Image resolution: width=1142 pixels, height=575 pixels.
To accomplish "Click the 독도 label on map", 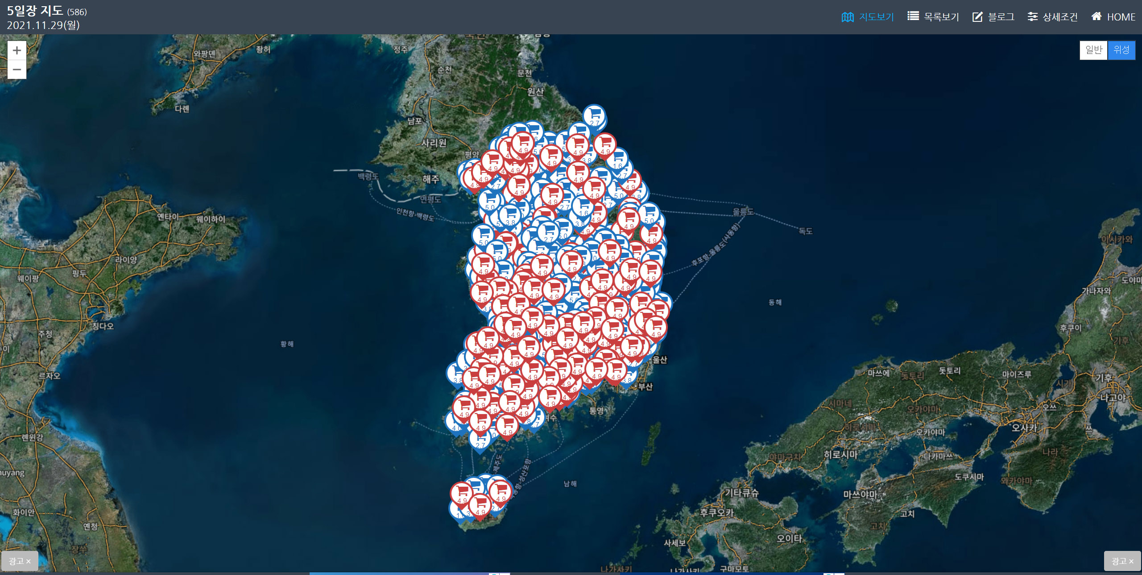I will coord(805,231).
